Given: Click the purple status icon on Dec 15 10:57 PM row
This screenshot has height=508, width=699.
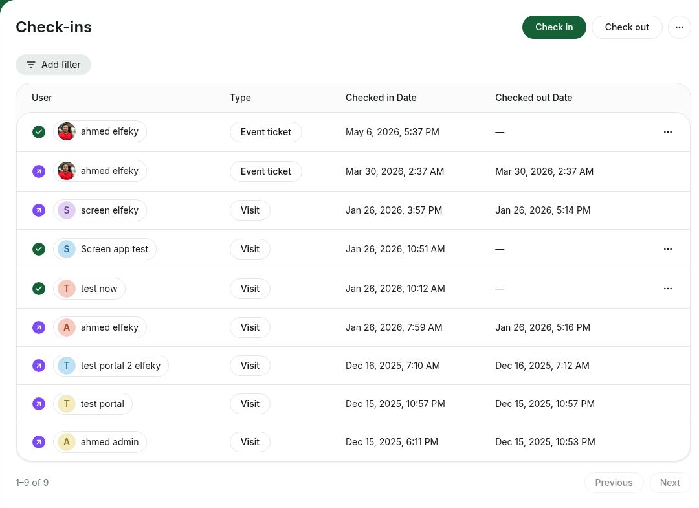Looking at the screenshot, I should tap(39, 404).
